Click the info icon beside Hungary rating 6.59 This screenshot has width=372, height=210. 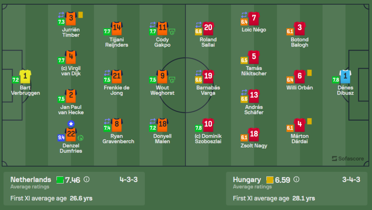pyautogui.click(x=296, y=180)
